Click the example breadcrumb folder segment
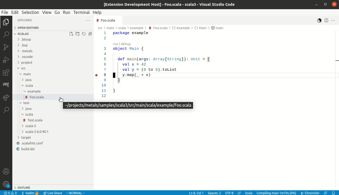This screenshot has height=195, width=339. coord(136,28)
